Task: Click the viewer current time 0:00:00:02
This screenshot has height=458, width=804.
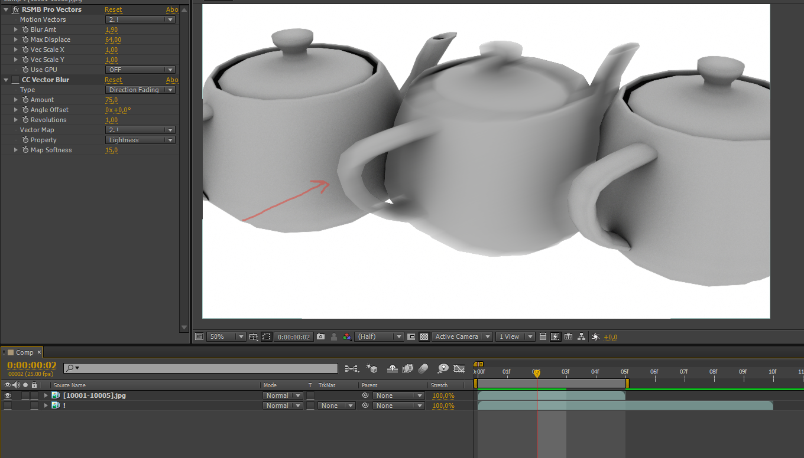Action: 294,336
